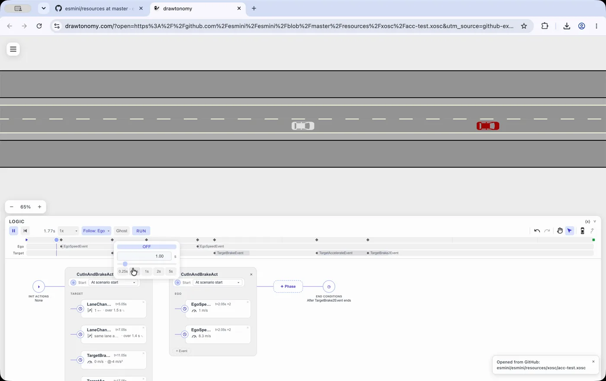Open the 1x playback speed dropdown
The image size is (606, 381).
point(68,231)
